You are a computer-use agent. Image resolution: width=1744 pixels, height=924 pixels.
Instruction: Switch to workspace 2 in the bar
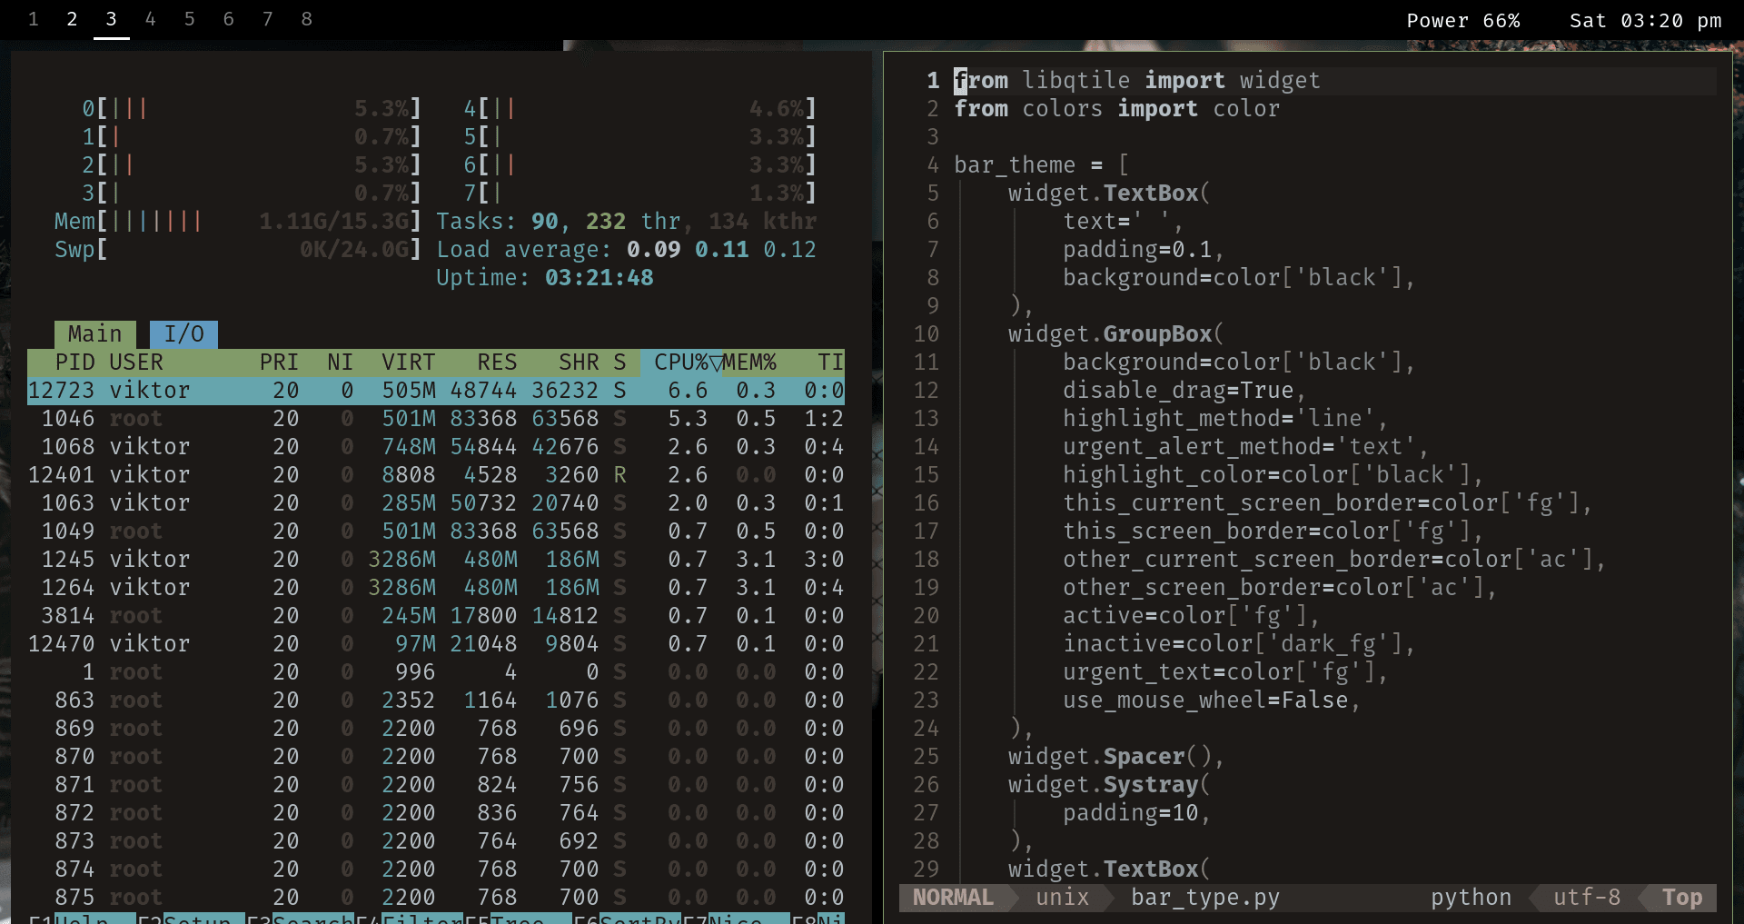click(72, 19)
